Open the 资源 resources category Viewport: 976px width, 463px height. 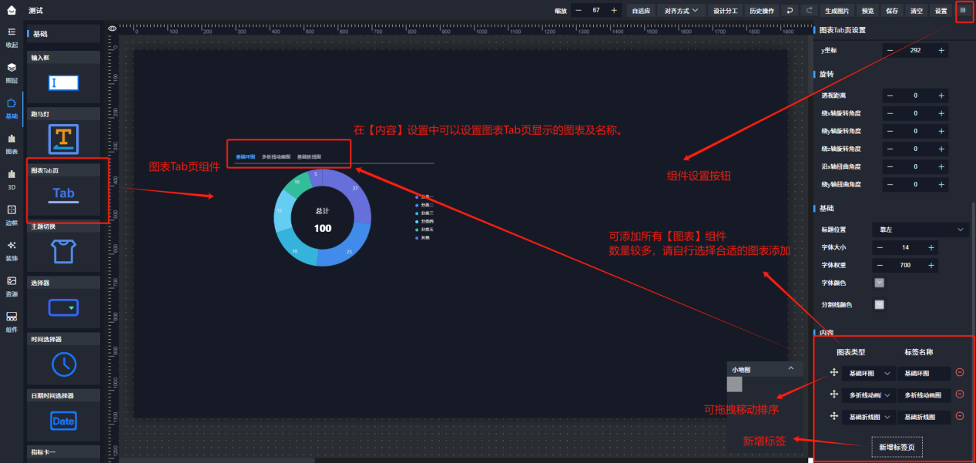click(x=12, y=286)
